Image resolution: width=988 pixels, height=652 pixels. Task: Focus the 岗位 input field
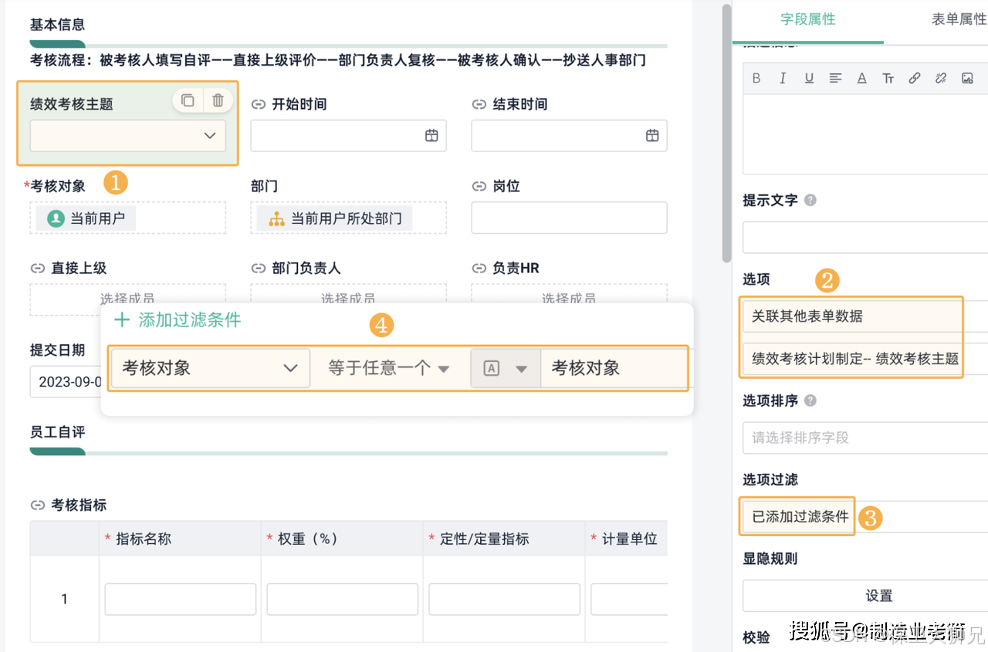click(x=569, y=218)
